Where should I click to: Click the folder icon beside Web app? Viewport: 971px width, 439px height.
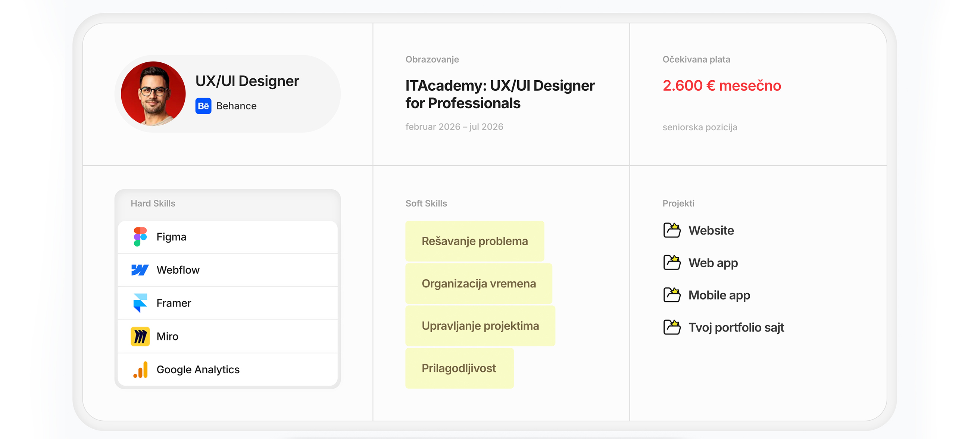(x=672, y=262)
